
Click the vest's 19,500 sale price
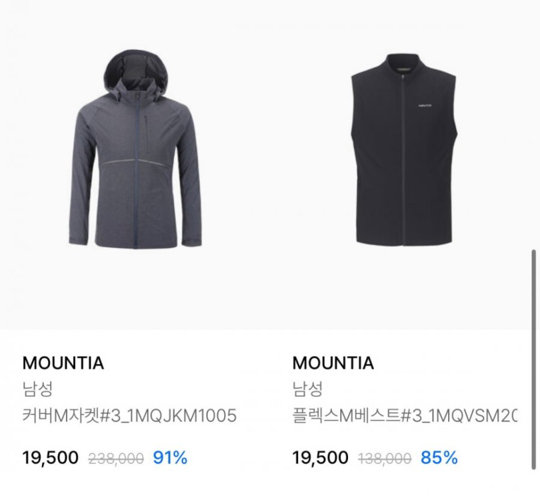point(320,458)
